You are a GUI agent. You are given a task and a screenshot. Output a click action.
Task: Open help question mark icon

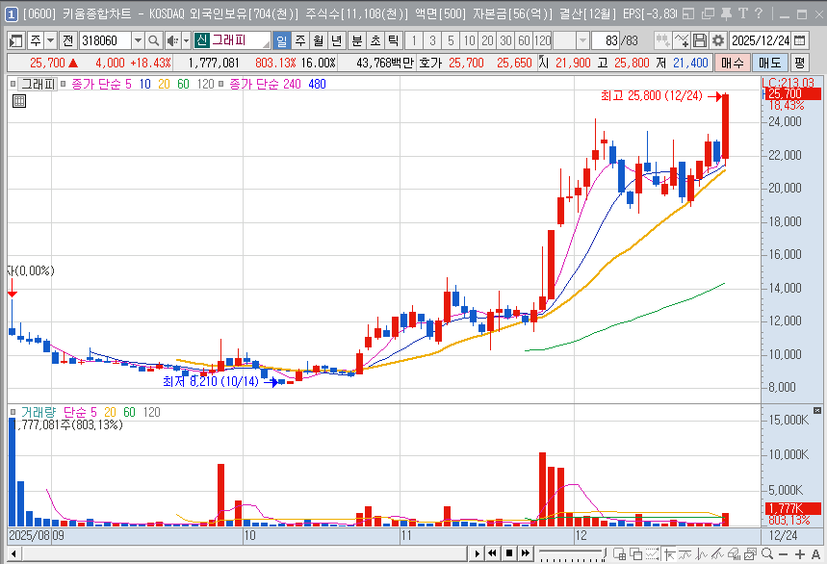pyautogui.click(x=759, y=13)
